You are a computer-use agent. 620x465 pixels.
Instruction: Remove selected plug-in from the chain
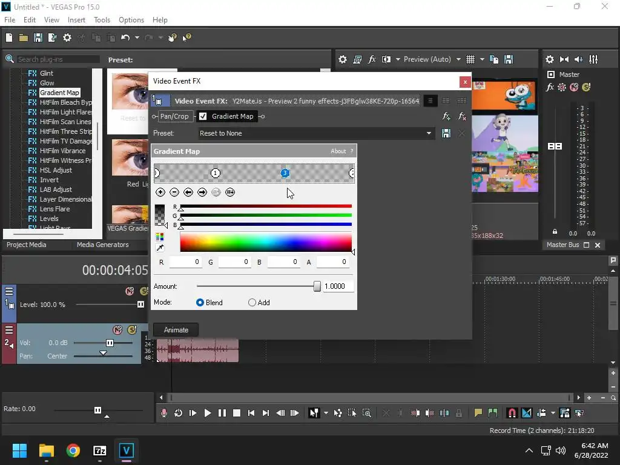[461, 116]
